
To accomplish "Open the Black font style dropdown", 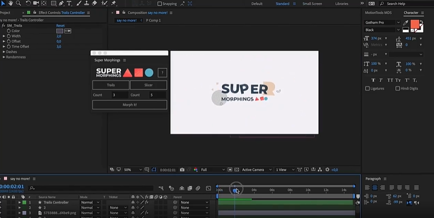I will (x=382, y=30).
